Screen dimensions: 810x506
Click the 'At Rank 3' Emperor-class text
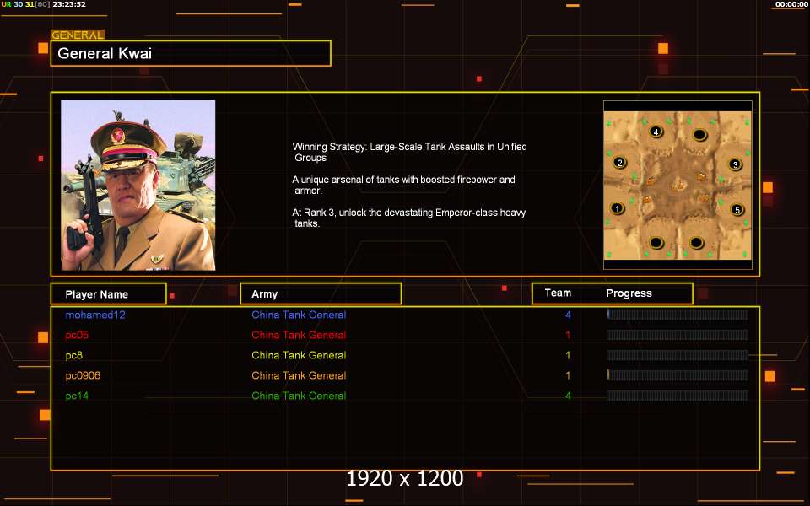pos(408,218)
